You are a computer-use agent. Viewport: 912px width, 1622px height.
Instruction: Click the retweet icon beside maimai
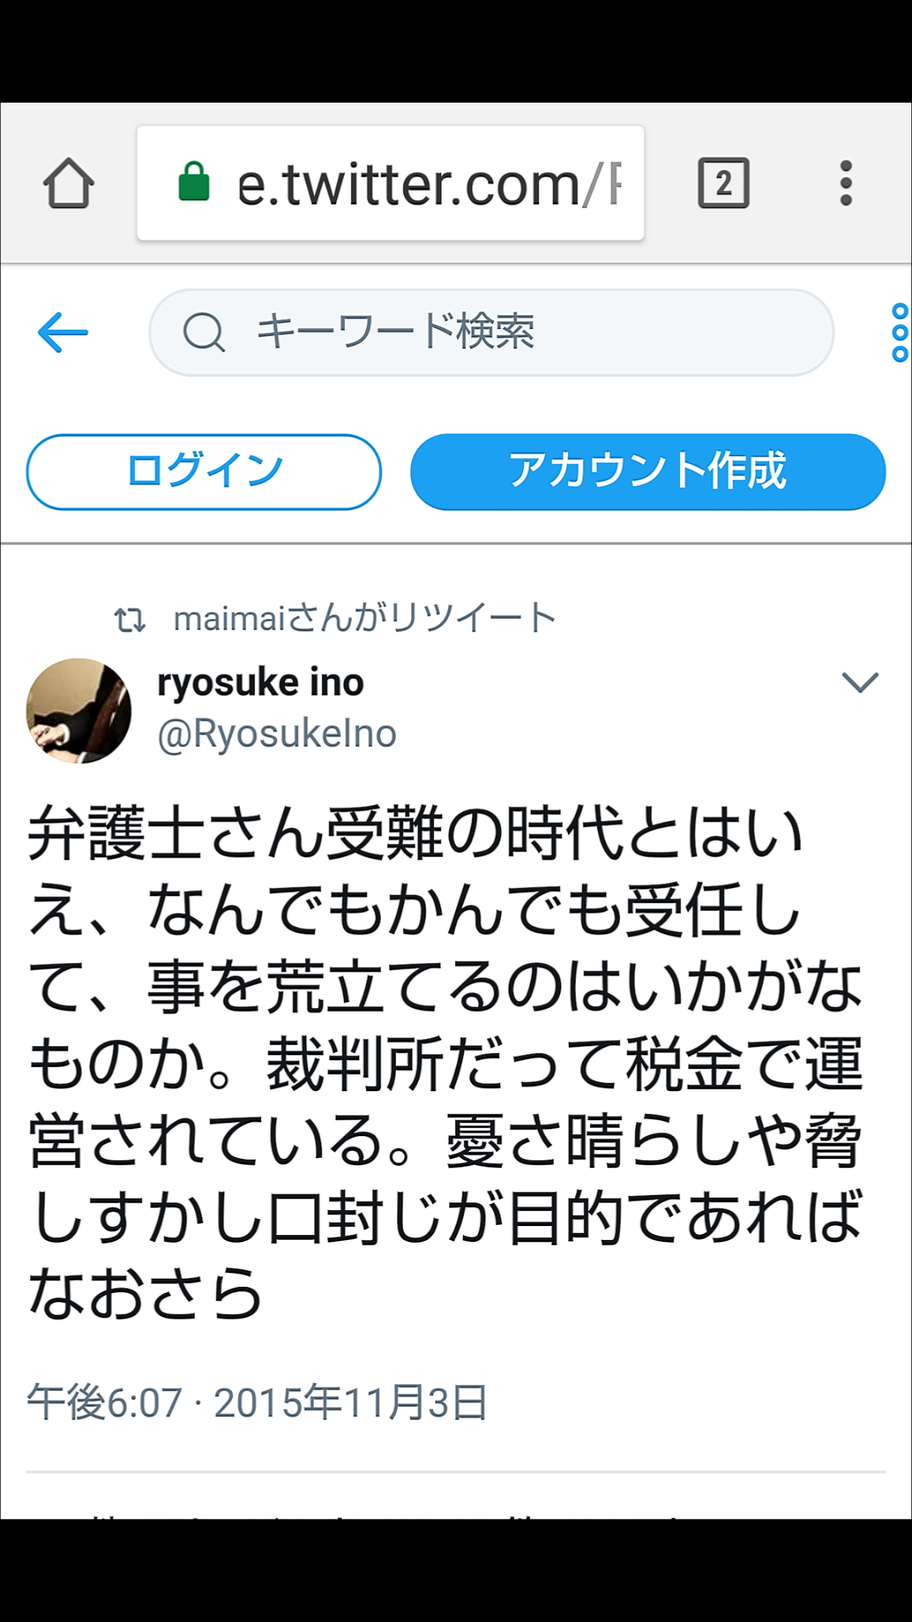point(130,620)
